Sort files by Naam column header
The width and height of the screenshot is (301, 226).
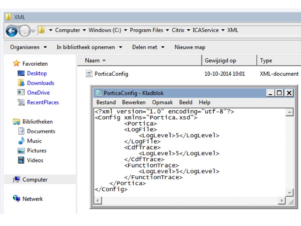[140, 61]
